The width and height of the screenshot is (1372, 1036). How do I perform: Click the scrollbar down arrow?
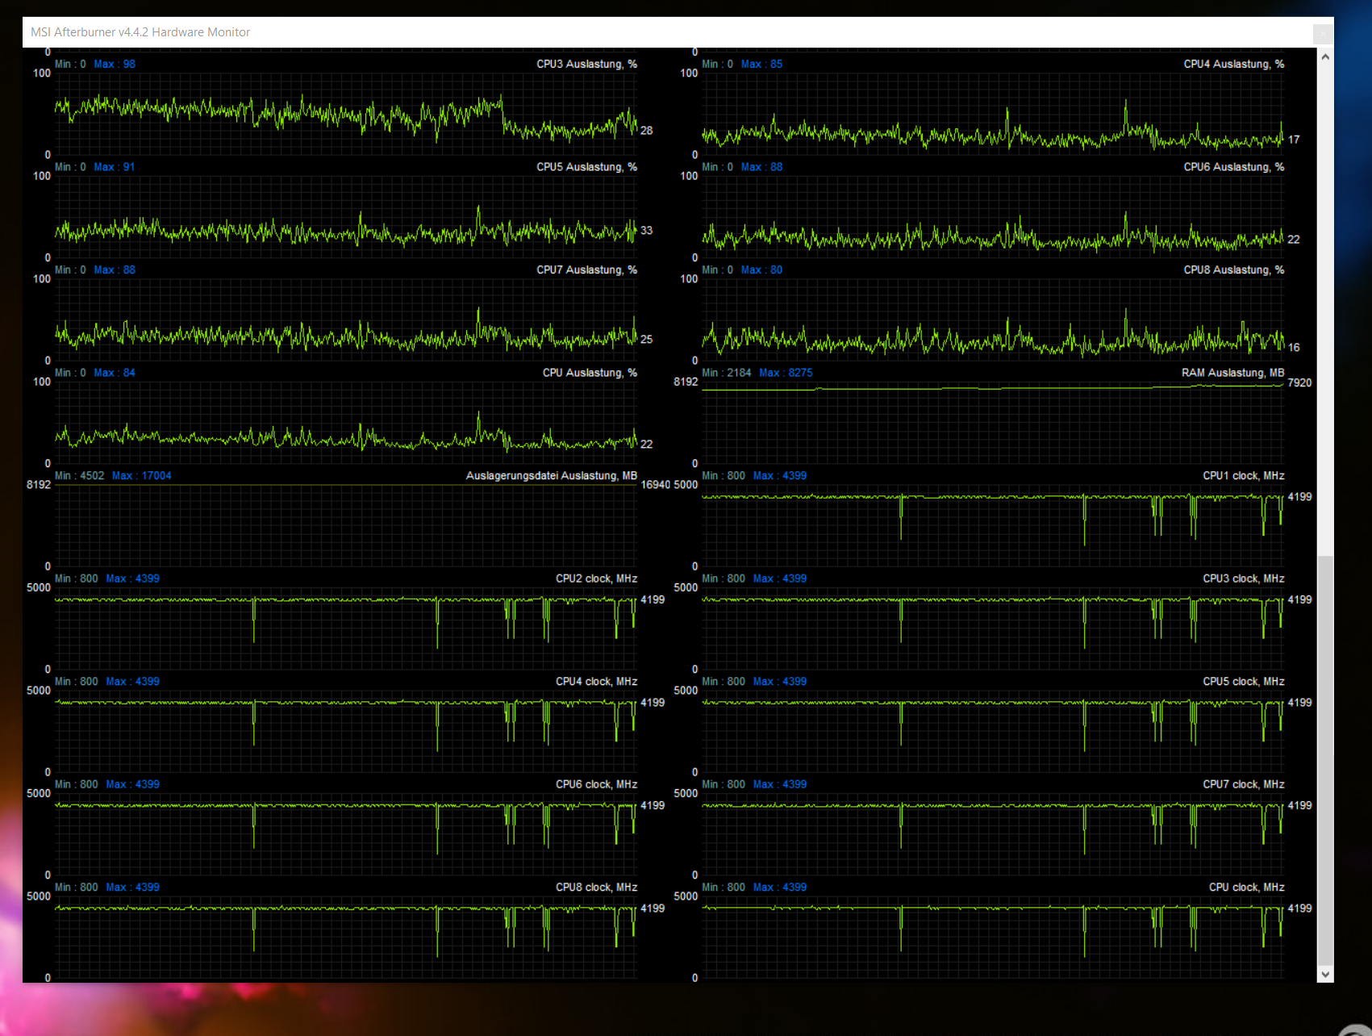coord(1325,974)
